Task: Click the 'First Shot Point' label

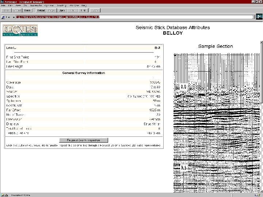Action: point(18,57)
